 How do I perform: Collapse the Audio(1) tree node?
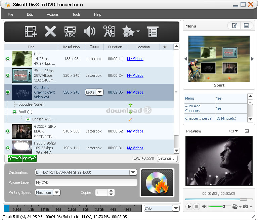click(14, 112)
